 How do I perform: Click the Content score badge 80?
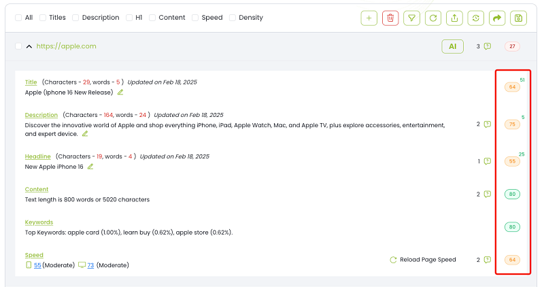coord(512,194)
